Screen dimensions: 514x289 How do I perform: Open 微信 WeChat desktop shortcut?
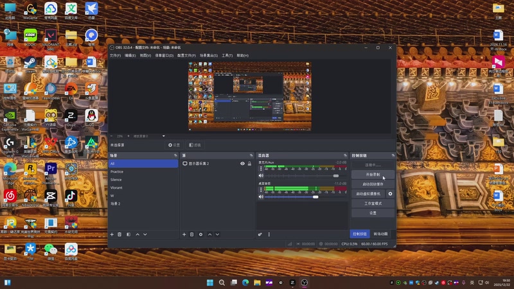click(x=51, y=251)
